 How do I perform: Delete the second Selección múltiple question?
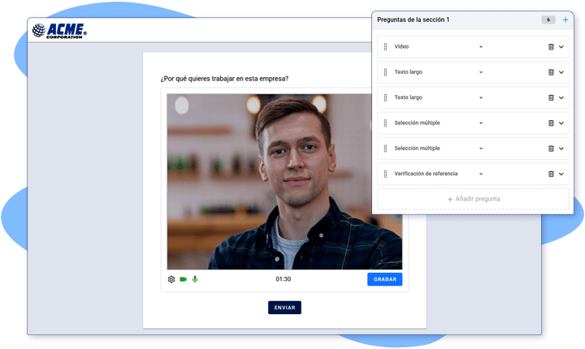click(x=551, y=149)
